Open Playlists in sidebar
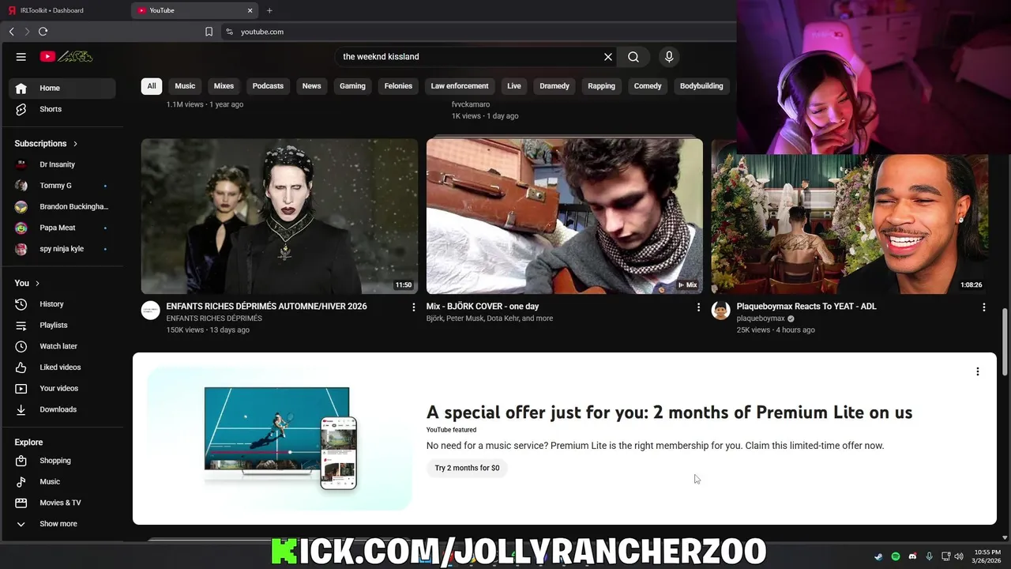Image resolution: width=1011 pixels, height=569 pixels. tap(62, 326)
